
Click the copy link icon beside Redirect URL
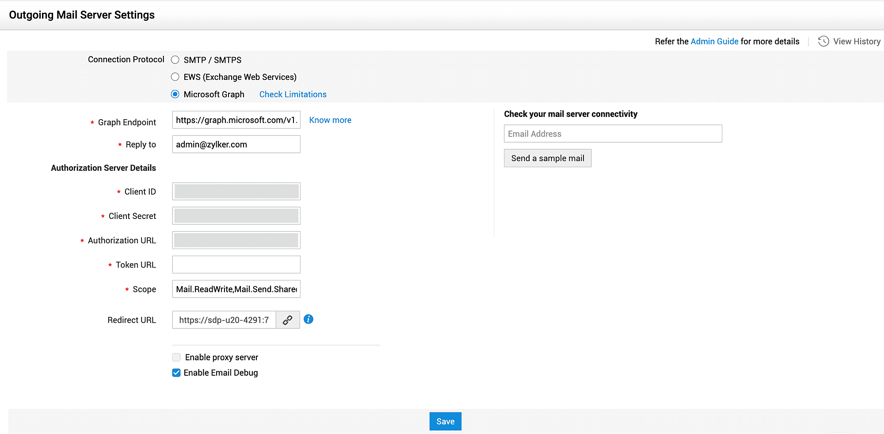click(x=288, y=320)
